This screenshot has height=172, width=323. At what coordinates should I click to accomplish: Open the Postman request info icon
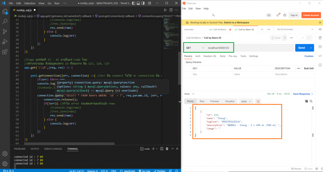(x=320, y=65)
